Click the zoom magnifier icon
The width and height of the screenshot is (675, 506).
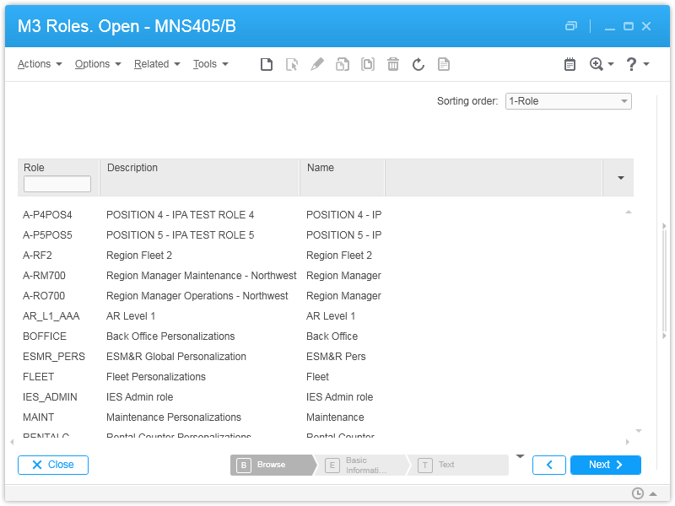coord(597,64)
